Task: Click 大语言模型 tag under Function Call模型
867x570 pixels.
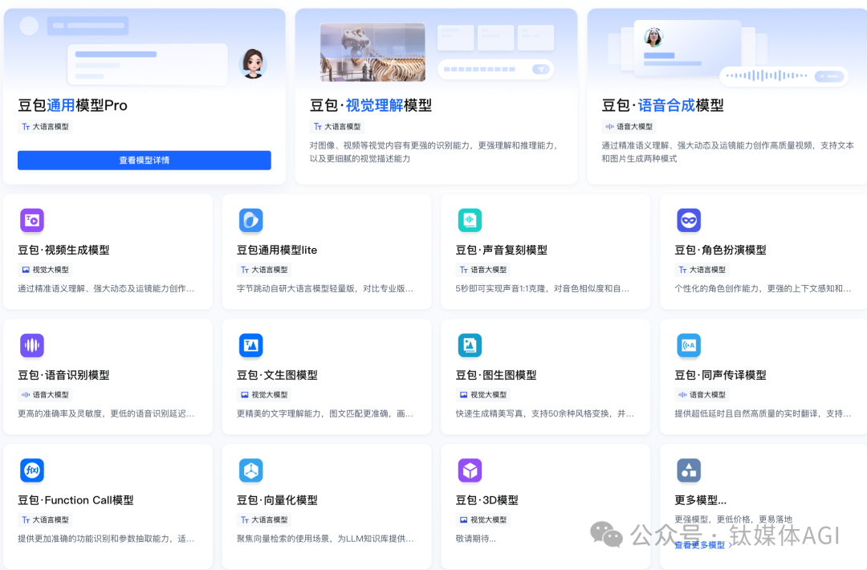Action: pyautogui.click(x=45, y=519)
